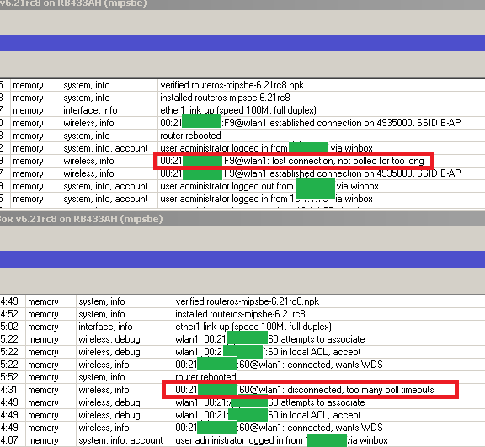Viewport: 485px width, 447px height.
Task: Click the upper window title bar 'v6.21rc8 on RB433AH'
Action: 242,4
